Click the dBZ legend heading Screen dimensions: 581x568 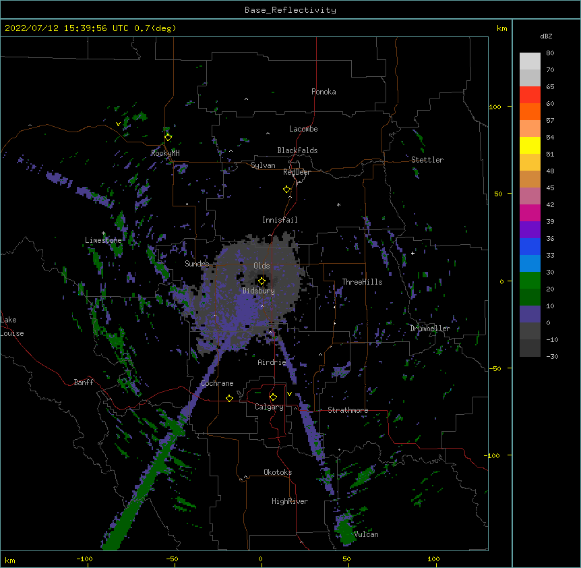point(546,36)
